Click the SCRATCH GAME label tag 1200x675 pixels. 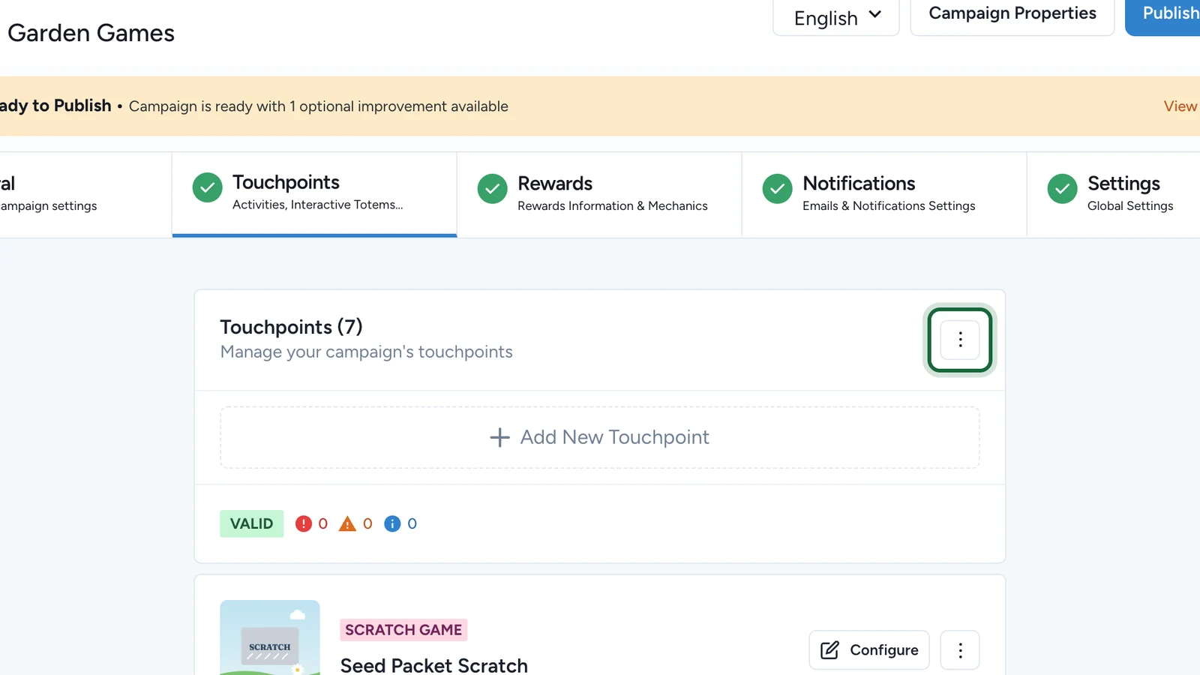403,630
